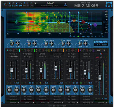Open band 1 Compressor plug-in slot
Screen dimensions: 114x109
click(x=13, y=57)
